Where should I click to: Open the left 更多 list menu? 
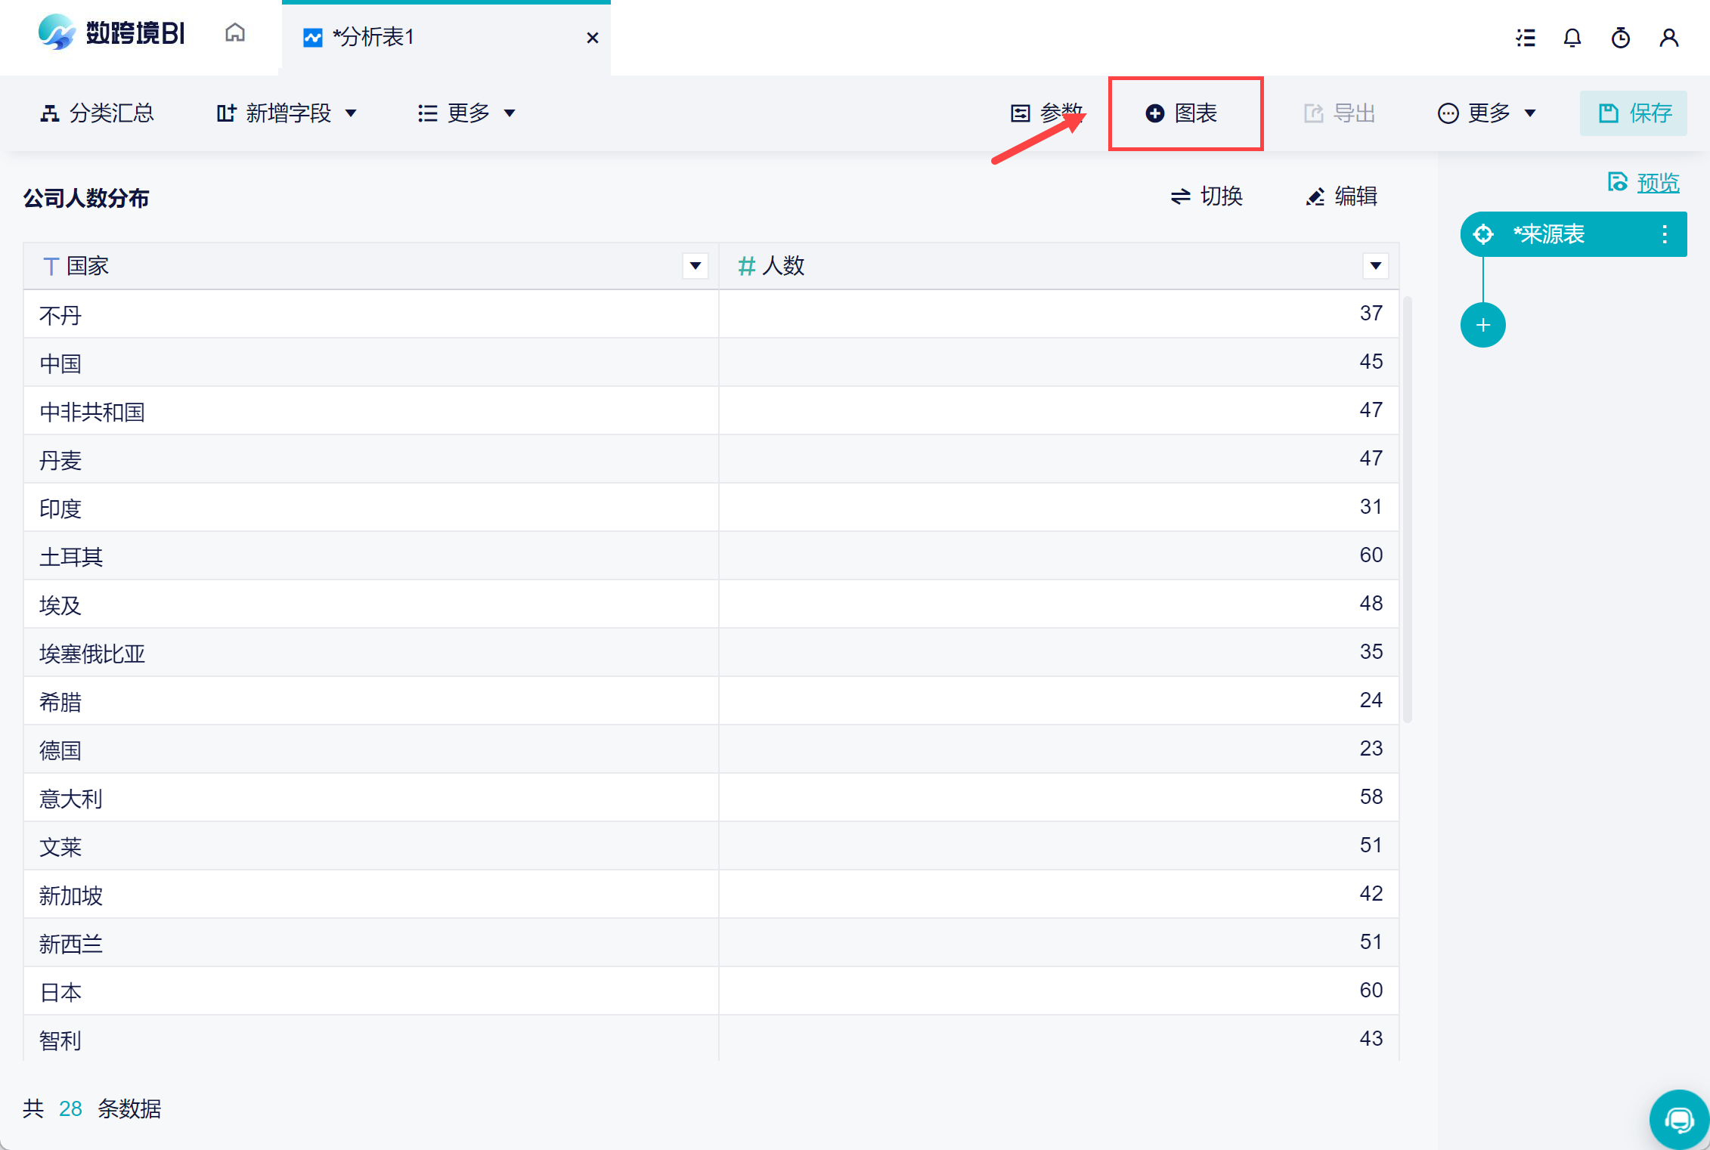466,113
